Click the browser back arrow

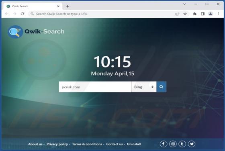[7, 14]
